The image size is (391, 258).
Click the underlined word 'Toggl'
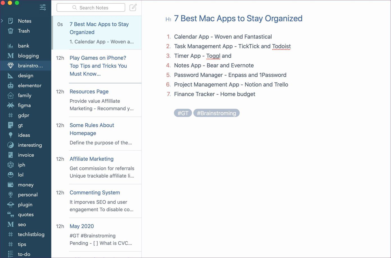pyautogui.click(x=213, y=56)
